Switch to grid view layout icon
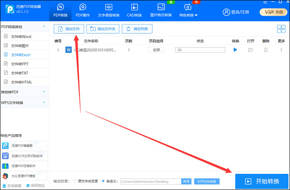This screenshot has width=290, height=190. pyautogui.click(x=281, y=29)
